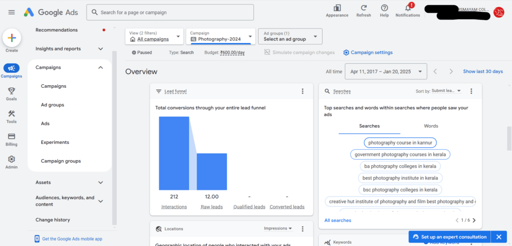
Task: Go to the Billing section
Action: coord(11,139)
